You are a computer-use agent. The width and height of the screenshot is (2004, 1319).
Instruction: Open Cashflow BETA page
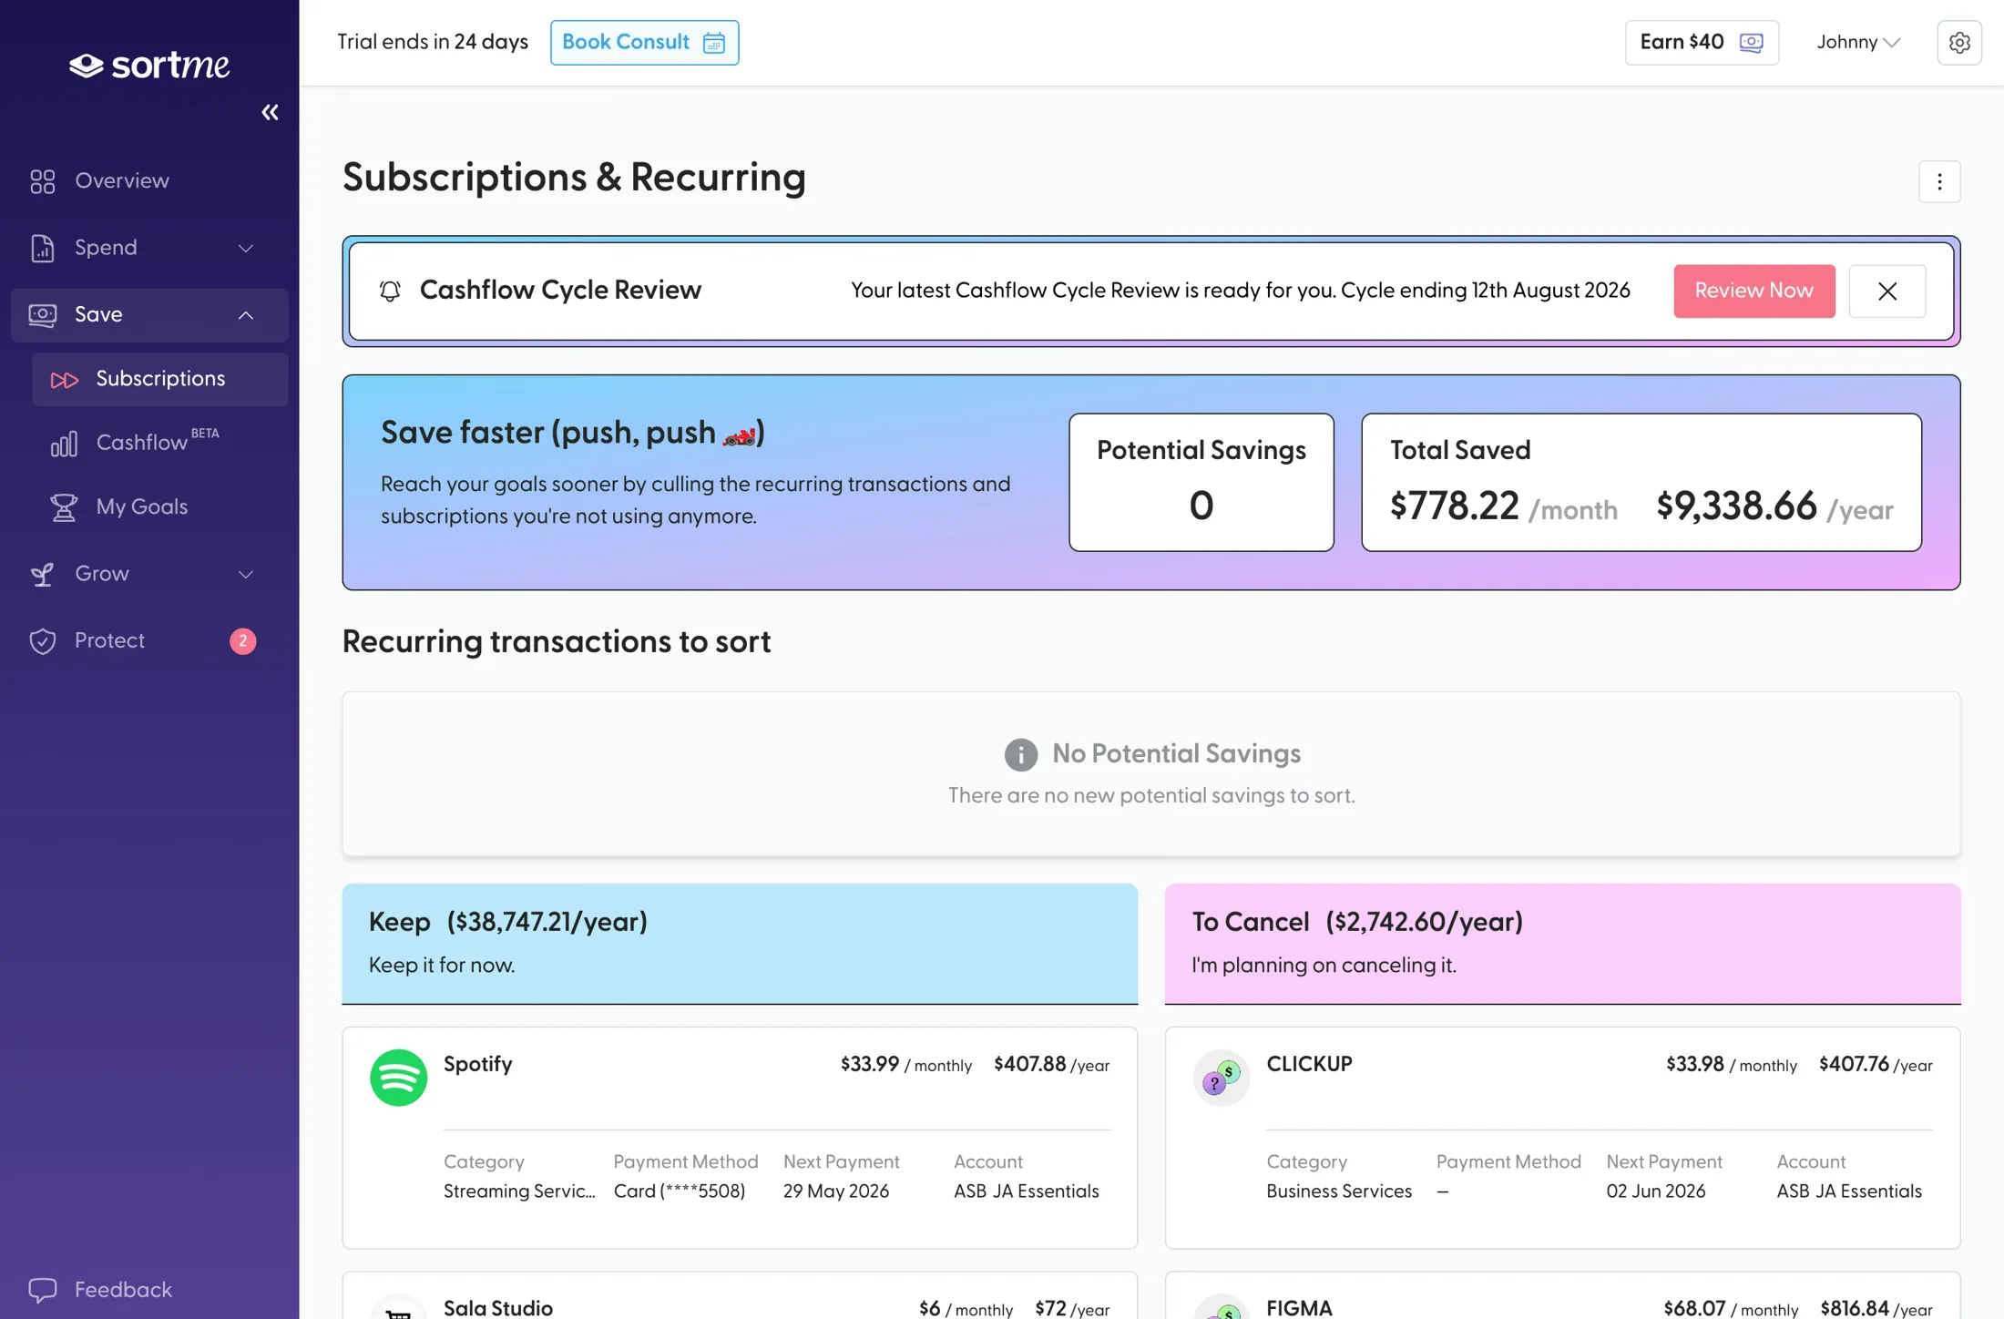pos(160,443)
